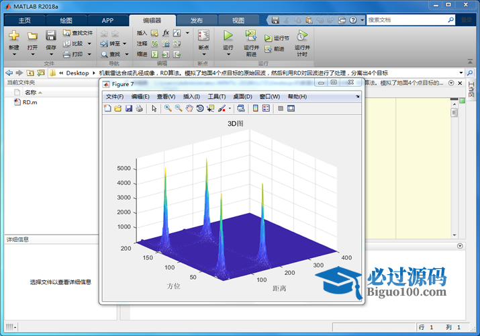Click the comment percent (%) icon

(155, 44)
